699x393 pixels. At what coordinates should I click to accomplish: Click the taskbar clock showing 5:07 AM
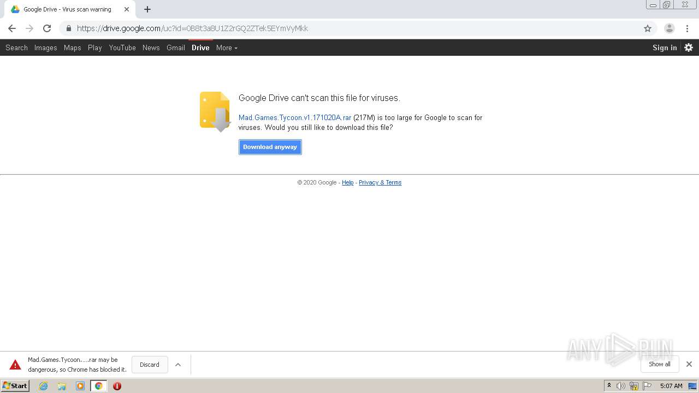click(671, 386)
